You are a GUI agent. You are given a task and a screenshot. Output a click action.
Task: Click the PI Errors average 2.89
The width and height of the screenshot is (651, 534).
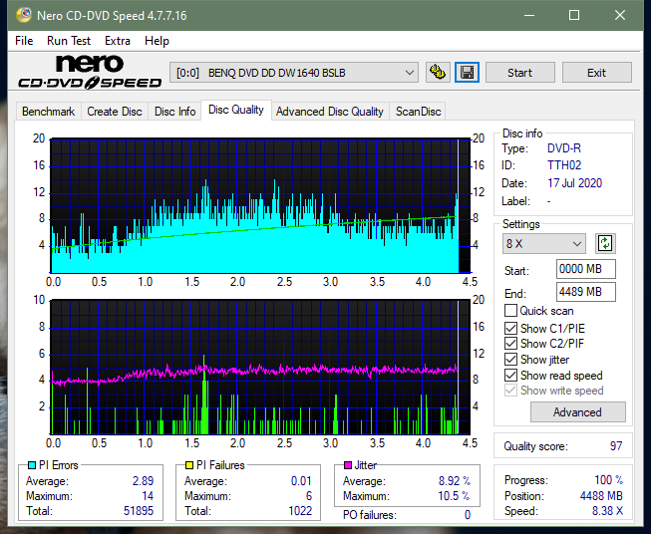pyautogui.click(x=143, y=481)
